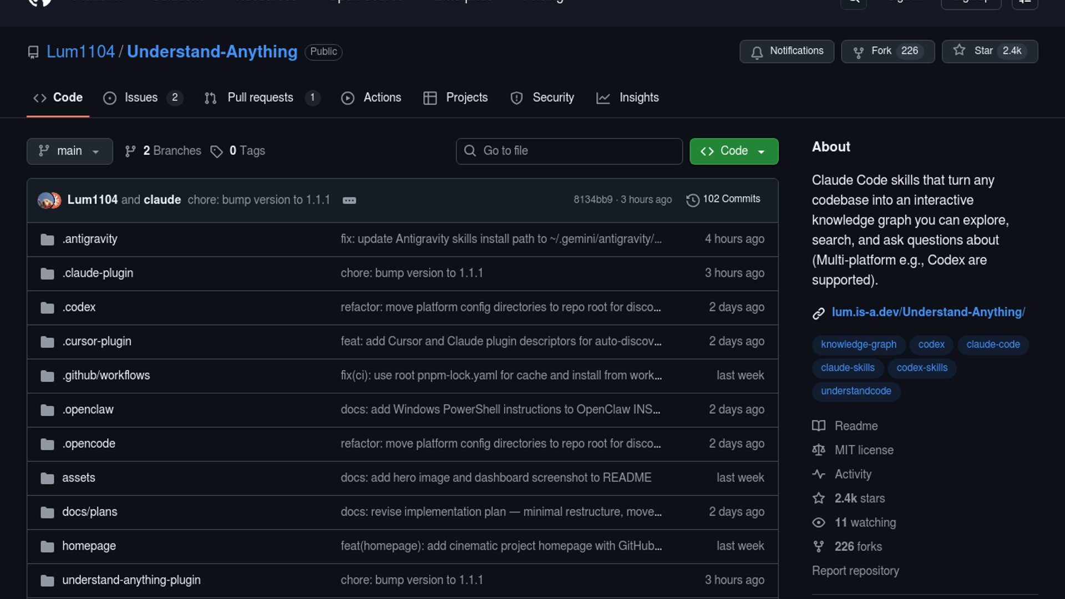Click the fork icon button
1065x599 pixels.
click(858, 52)
